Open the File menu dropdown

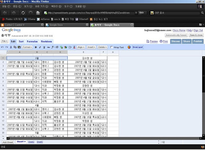pos(4,41)
